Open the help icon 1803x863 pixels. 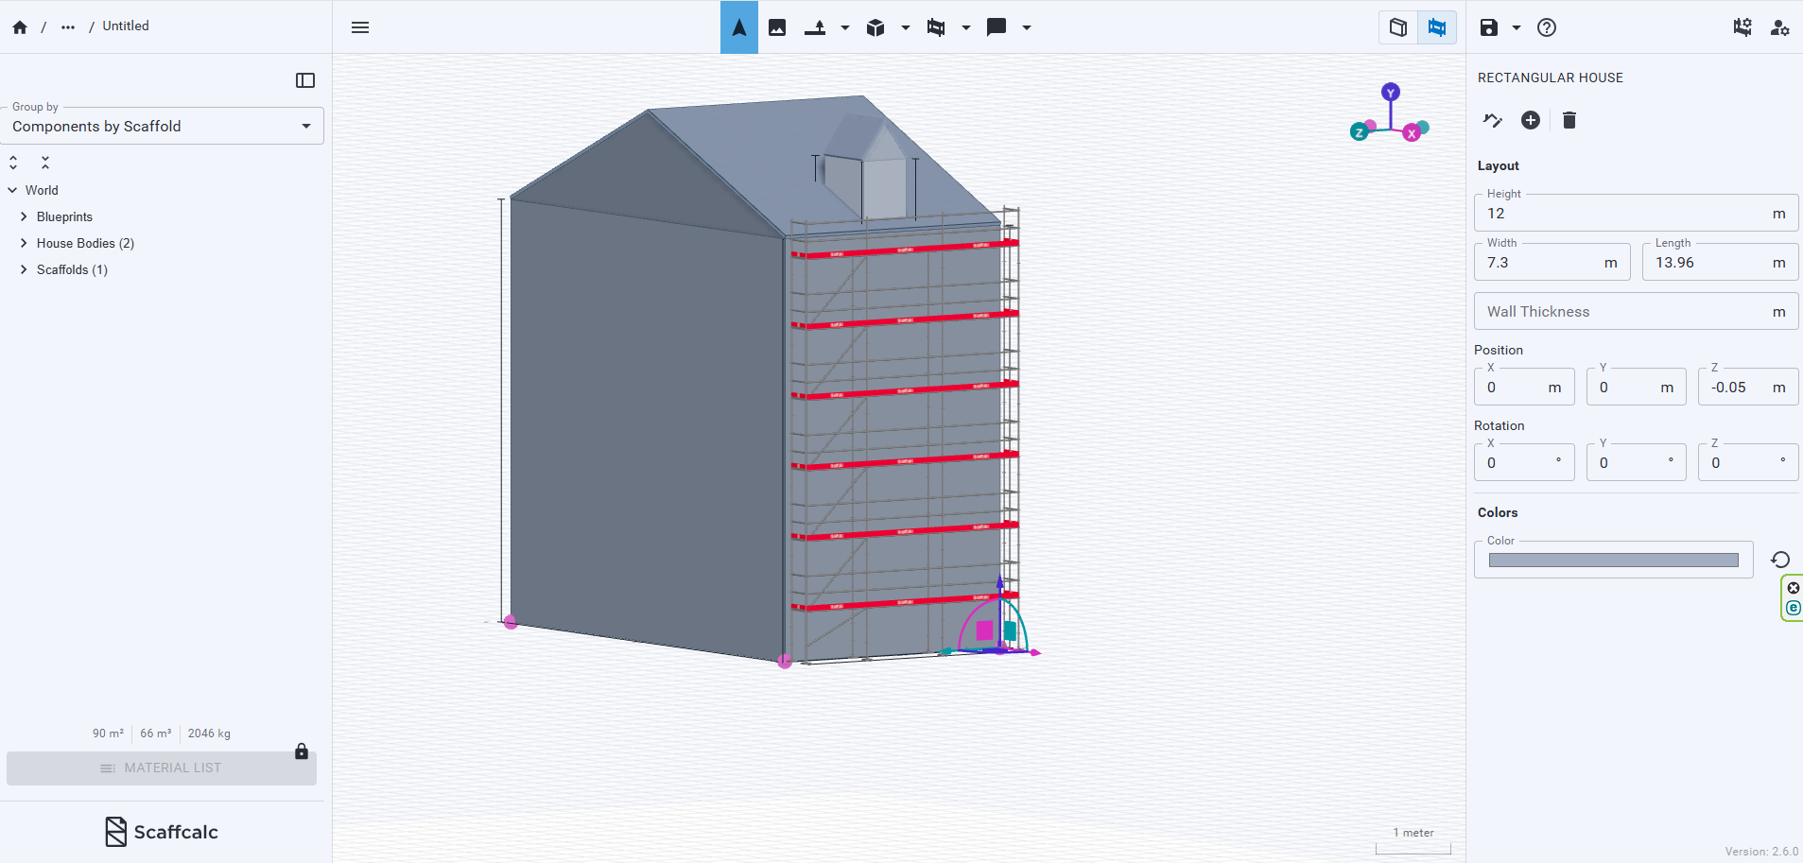point(1545,27)
